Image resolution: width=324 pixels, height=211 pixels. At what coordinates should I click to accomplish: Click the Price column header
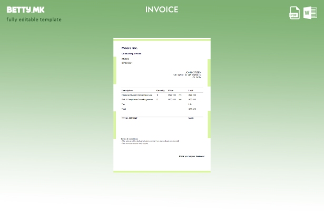click(170, 90)
